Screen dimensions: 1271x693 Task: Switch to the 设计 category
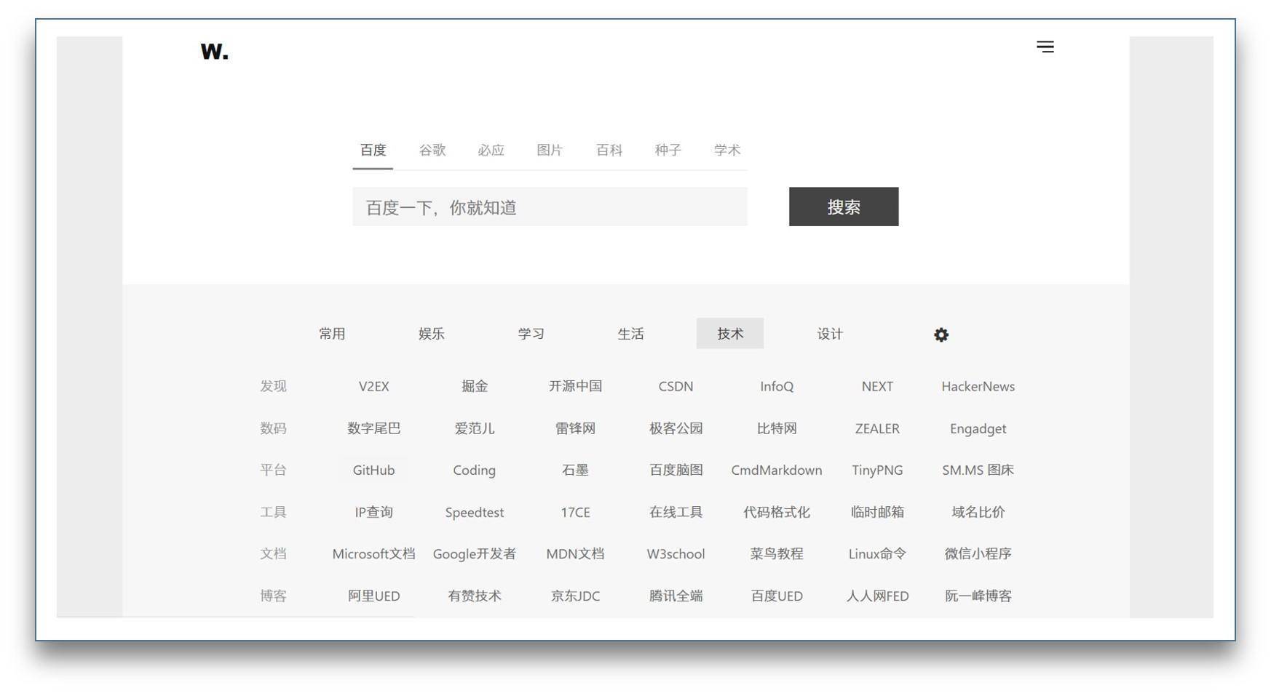(829, 334)
